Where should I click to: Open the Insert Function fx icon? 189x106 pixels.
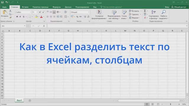[x=44, y=26]
